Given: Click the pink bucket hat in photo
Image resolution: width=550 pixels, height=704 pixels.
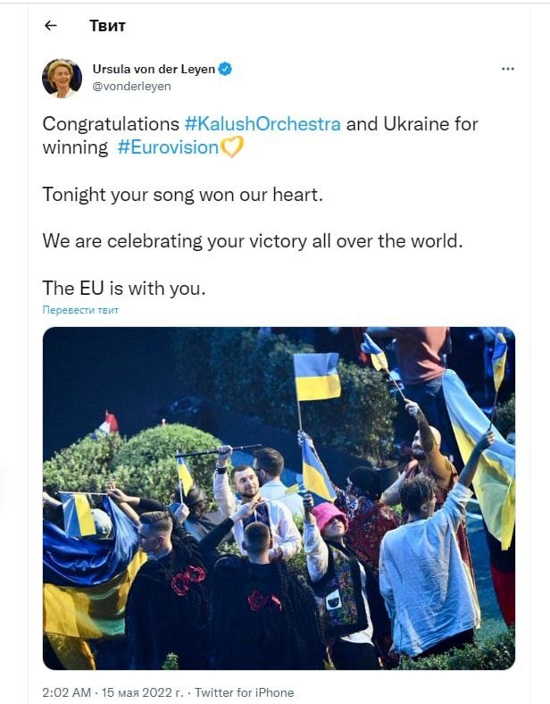Looking at the screenshot, I should pyautogui.click(x=330, y=515).
